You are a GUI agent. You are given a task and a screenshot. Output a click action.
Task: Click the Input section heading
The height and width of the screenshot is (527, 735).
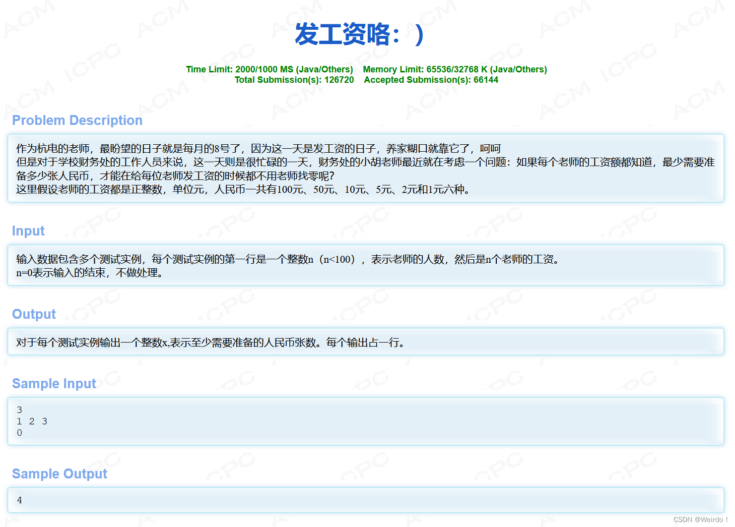pos(28,231)
